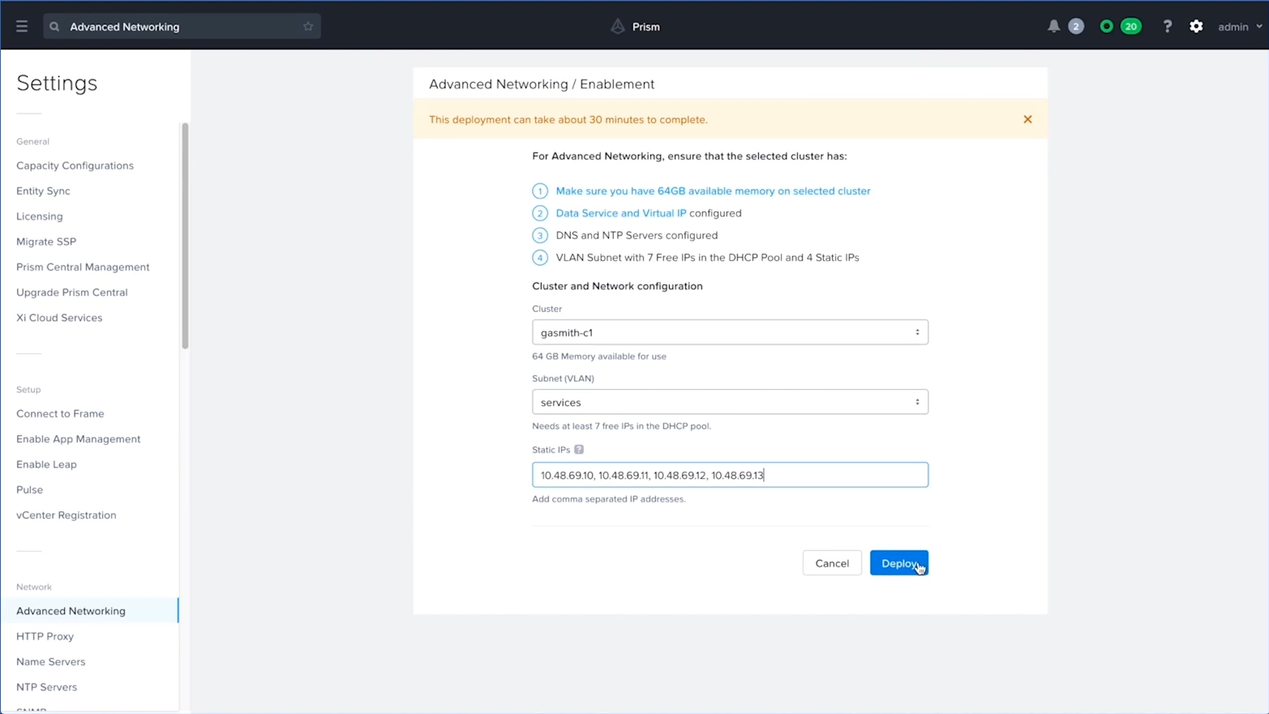This screenshot has width=1269, height=714.
Task: Click the search magnifier icon
Action: click(x=54, y=27)
